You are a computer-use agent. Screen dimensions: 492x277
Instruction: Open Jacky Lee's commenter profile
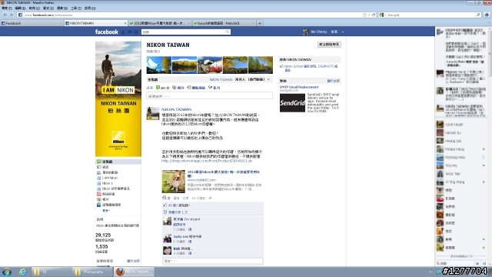point(181,236)
